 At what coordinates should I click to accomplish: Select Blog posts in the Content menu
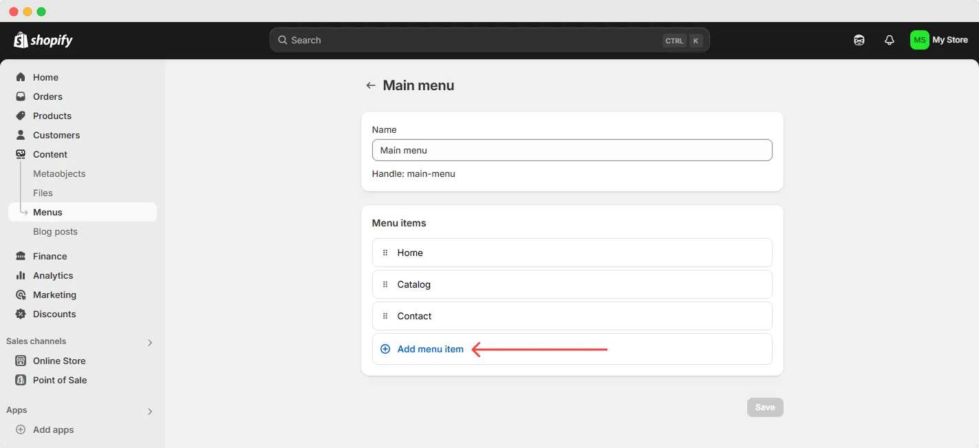click(x=55, y=231)
